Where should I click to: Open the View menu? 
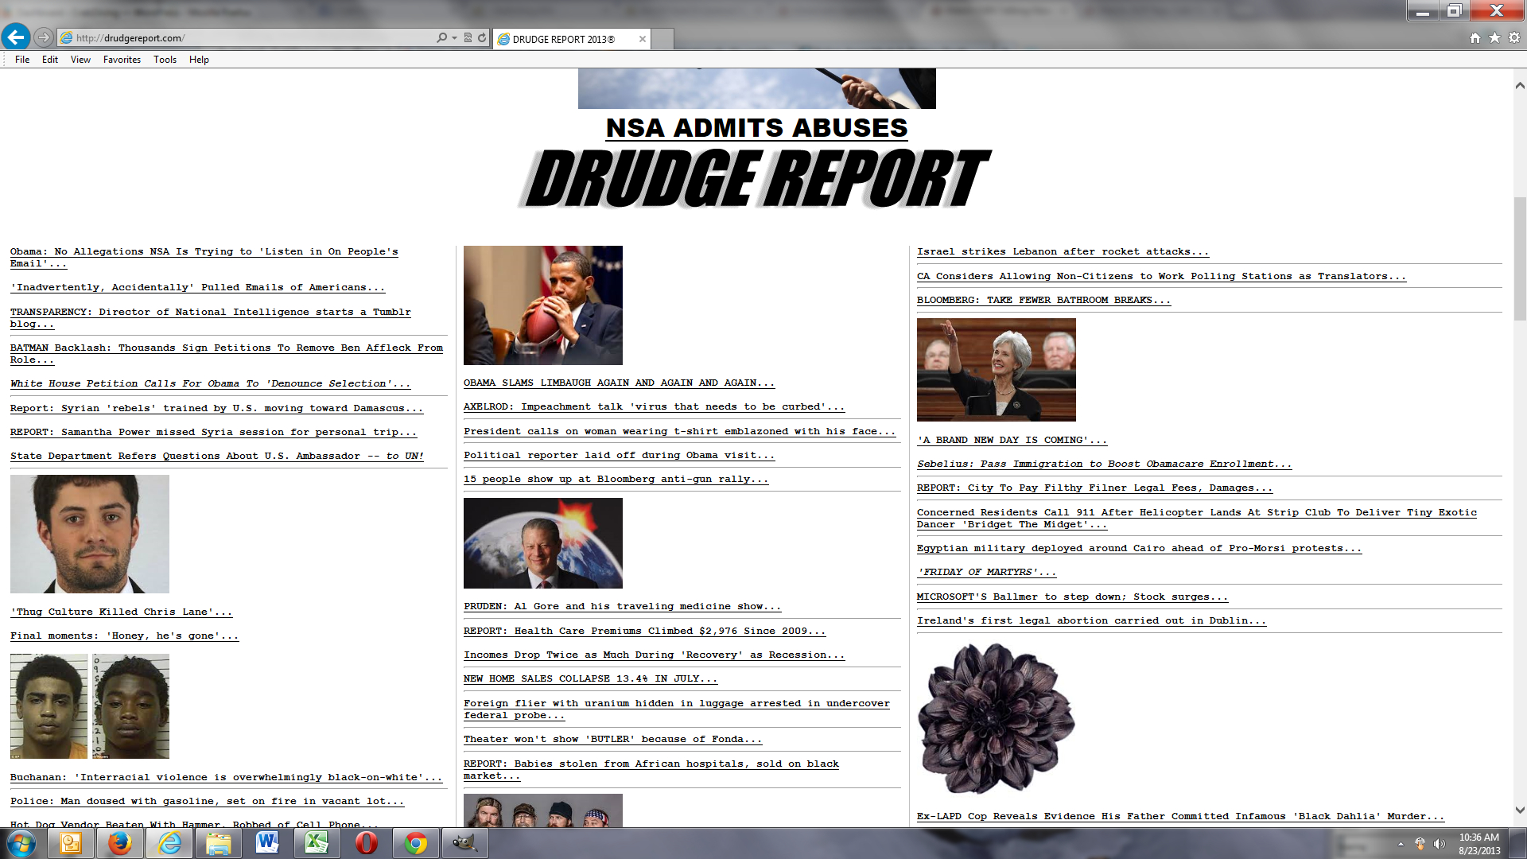click(x=80, y=60)
